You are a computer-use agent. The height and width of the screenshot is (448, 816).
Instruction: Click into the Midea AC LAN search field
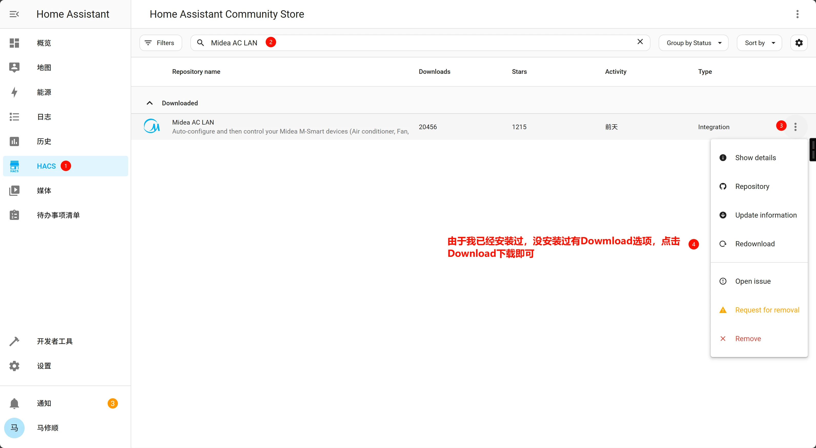coord(420,43)
